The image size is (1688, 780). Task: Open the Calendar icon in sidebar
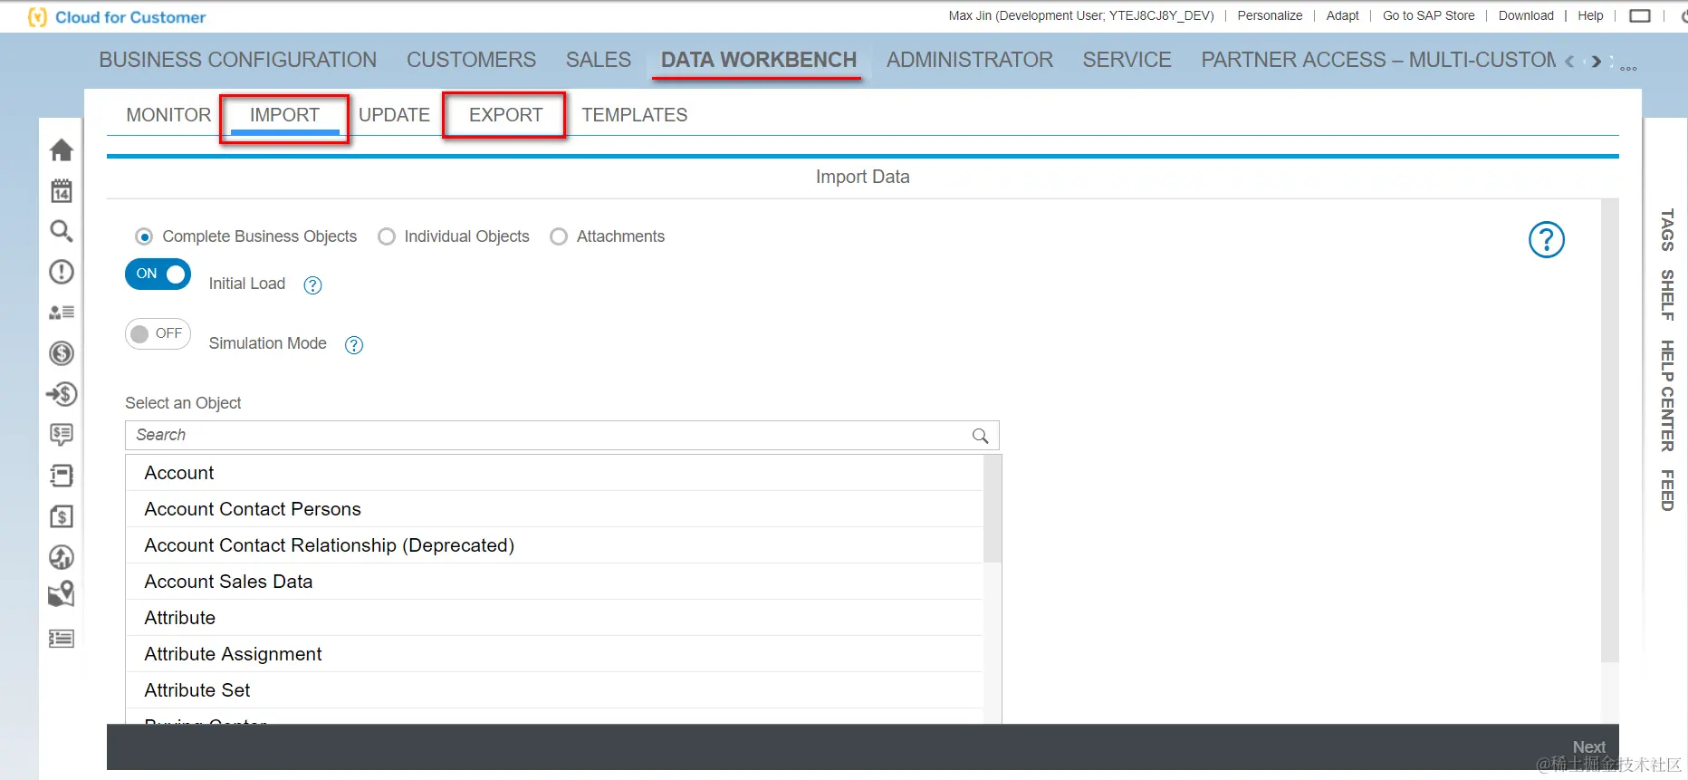tap(62, 190)
